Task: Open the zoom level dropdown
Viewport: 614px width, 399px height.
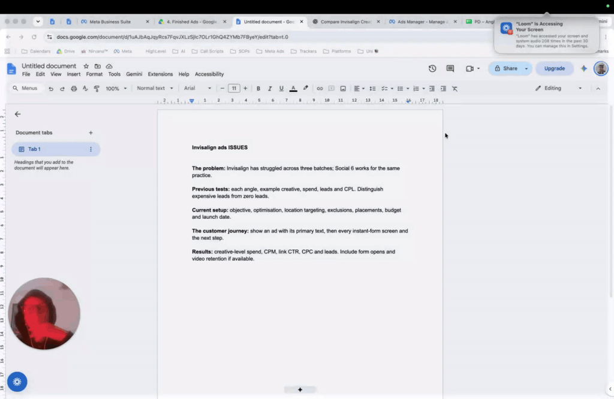Action: tap(116, 89)
